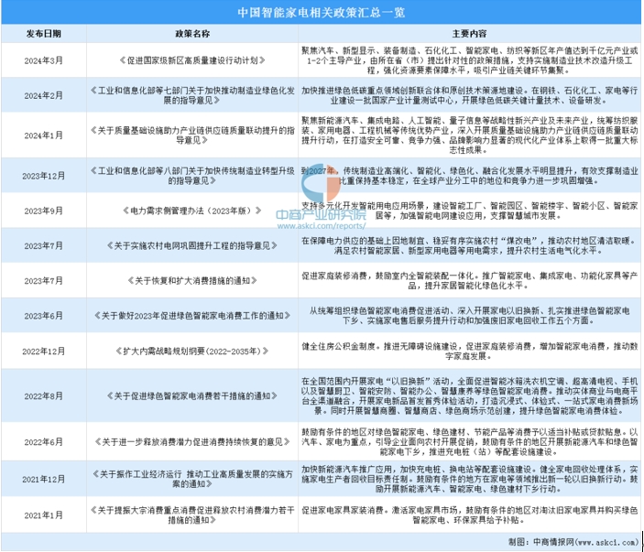
Task: Click the 中商产业研究院 watermark text
Action: (321, 214)
